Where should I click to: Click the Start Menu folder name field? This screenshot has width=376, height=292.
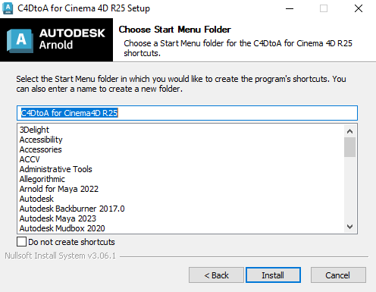point(187,113)
